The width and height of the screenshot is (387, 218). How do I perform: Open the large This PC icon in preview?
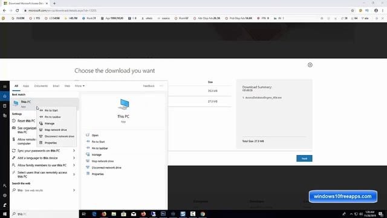pyautogui.click(x=123, y=104)
